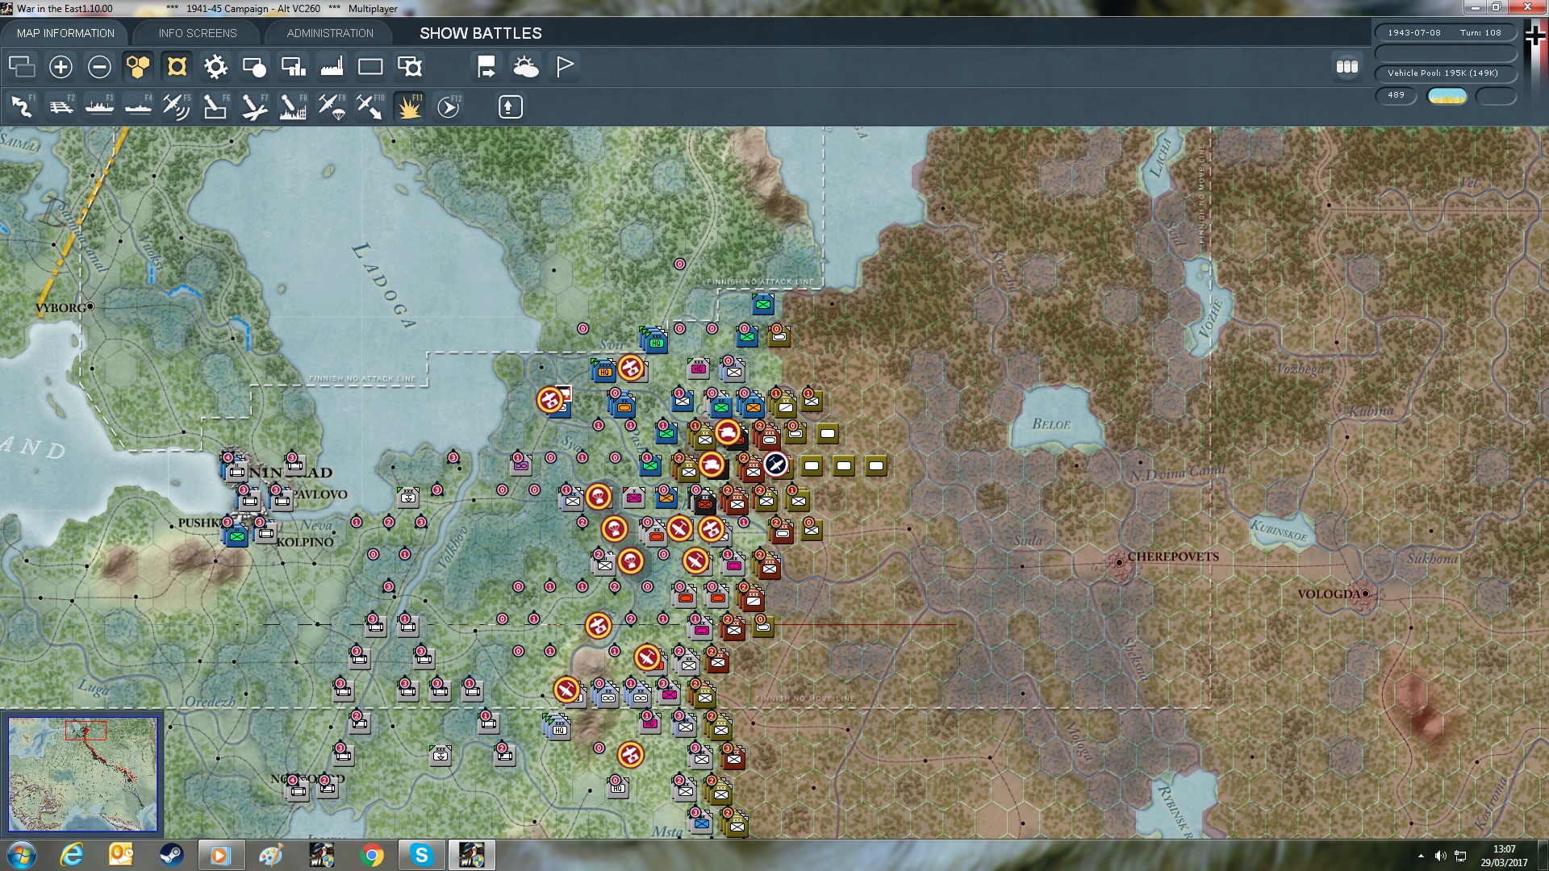Toggle the plain rectangle view button

pos(370,66)
